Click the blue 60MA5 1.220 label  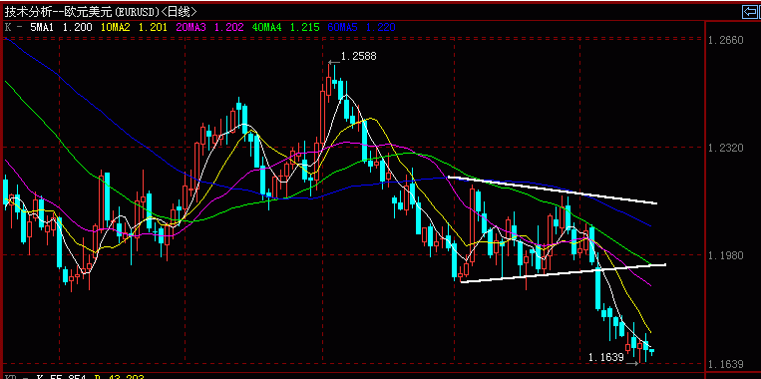pyautogui.click(x=361, y=28)
